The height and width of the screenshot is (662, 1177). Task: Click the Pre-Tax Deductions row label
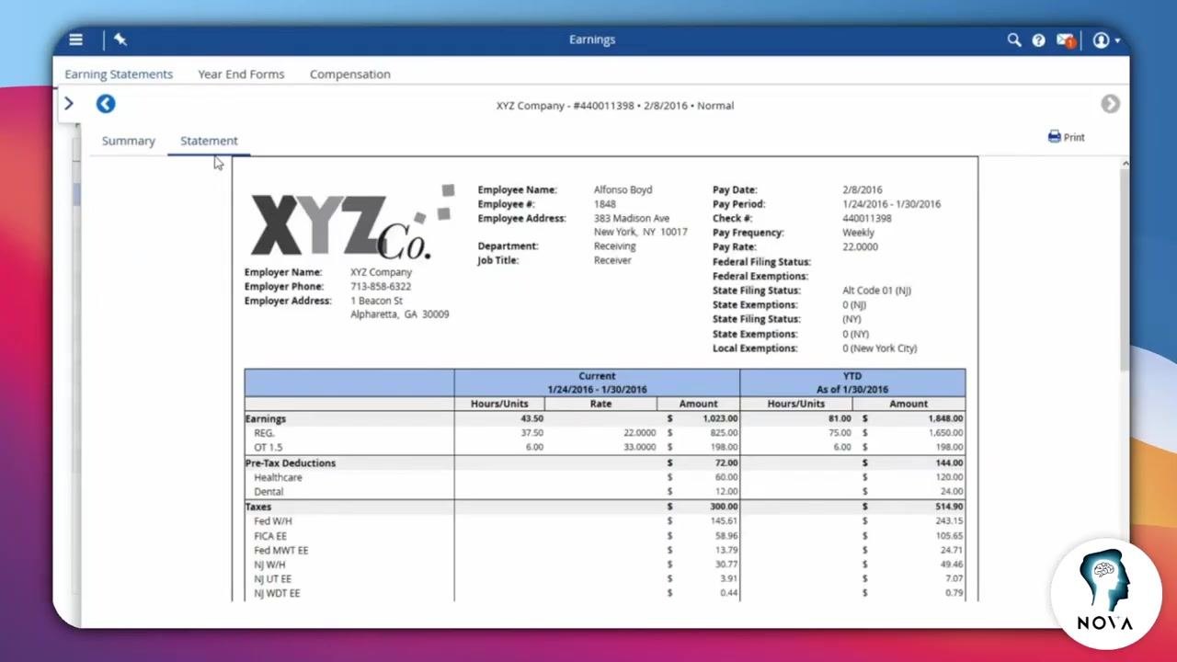coord(290,462)
